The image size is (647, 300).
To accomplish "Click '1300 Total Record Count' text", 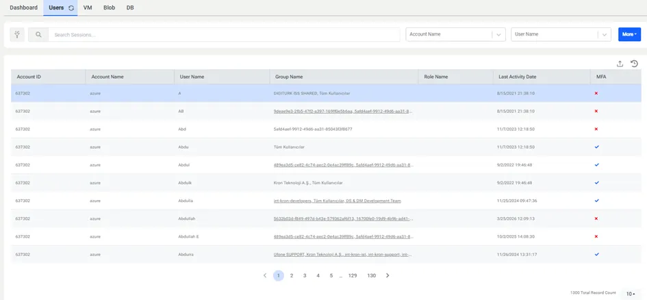I will click(x=592, y=292).
